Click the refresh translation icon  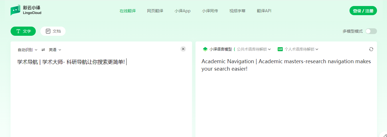pos(371,49)
